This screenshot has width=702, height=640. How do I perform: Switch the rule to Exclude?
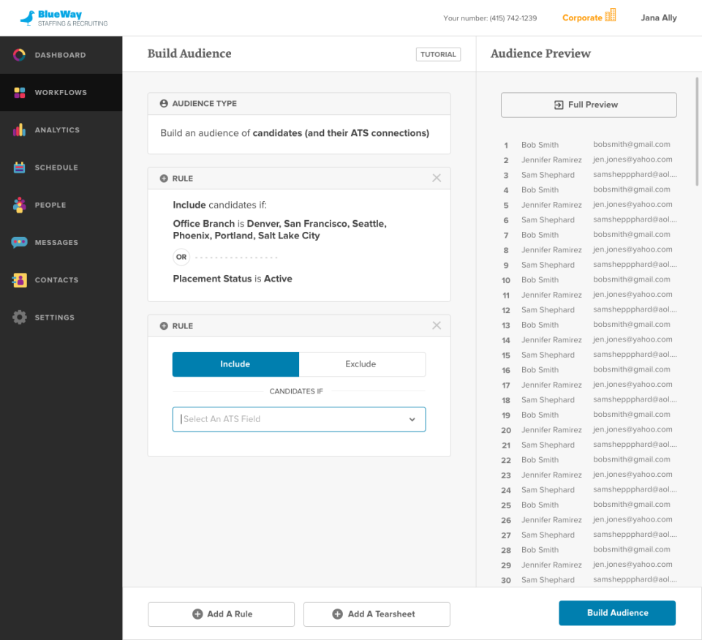coord(361,364)
